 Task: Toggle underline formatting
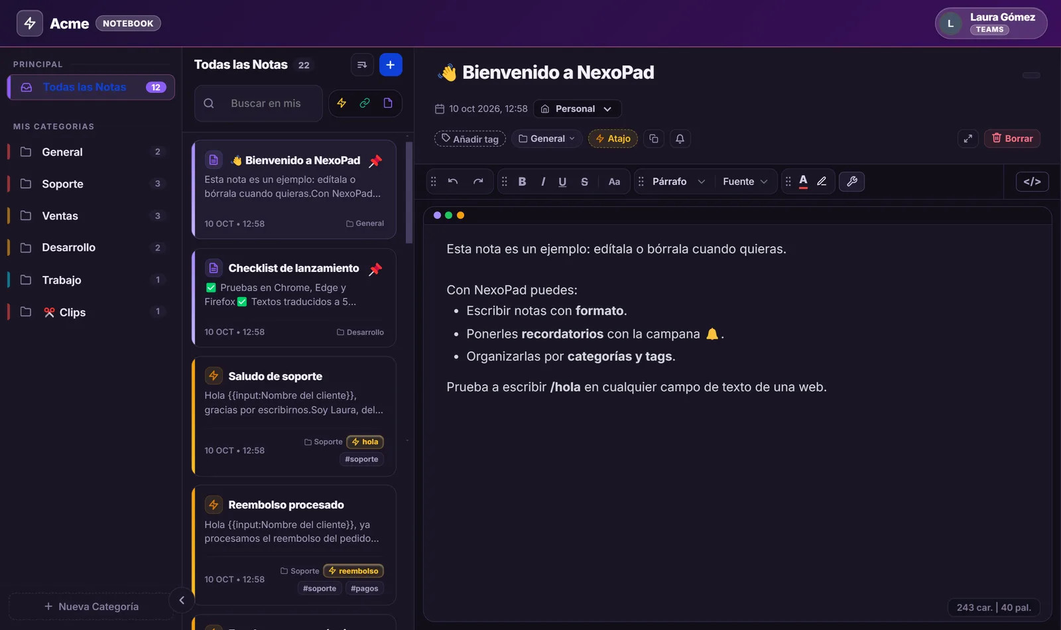point(562,181)
